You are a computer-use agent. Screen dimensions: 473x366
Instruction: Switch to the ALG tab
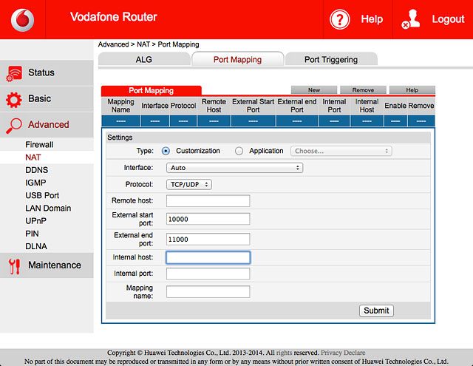tap(144, 59)
